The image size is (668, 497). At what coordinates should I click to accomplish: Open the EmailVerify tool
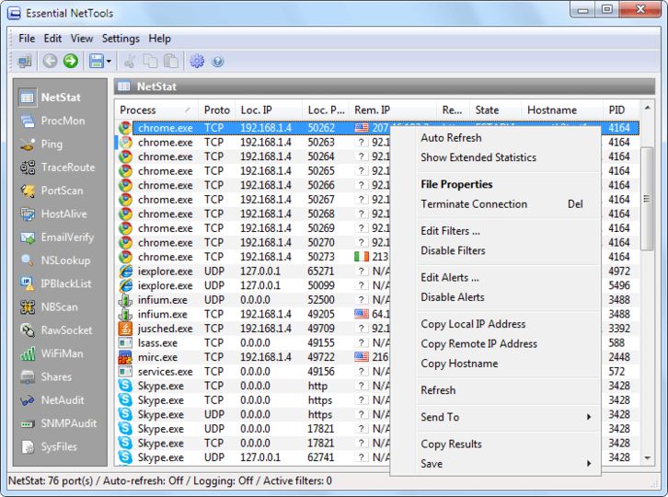click(x=57, y=237)
